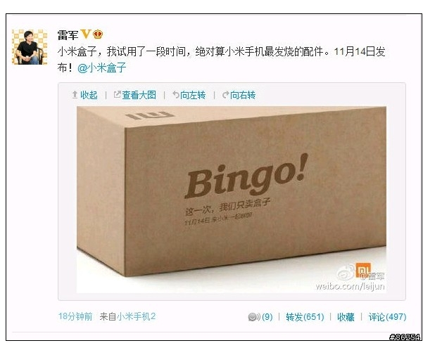
Task: Click the Weibo watermark logo on the image
Action: coord(346,273)
